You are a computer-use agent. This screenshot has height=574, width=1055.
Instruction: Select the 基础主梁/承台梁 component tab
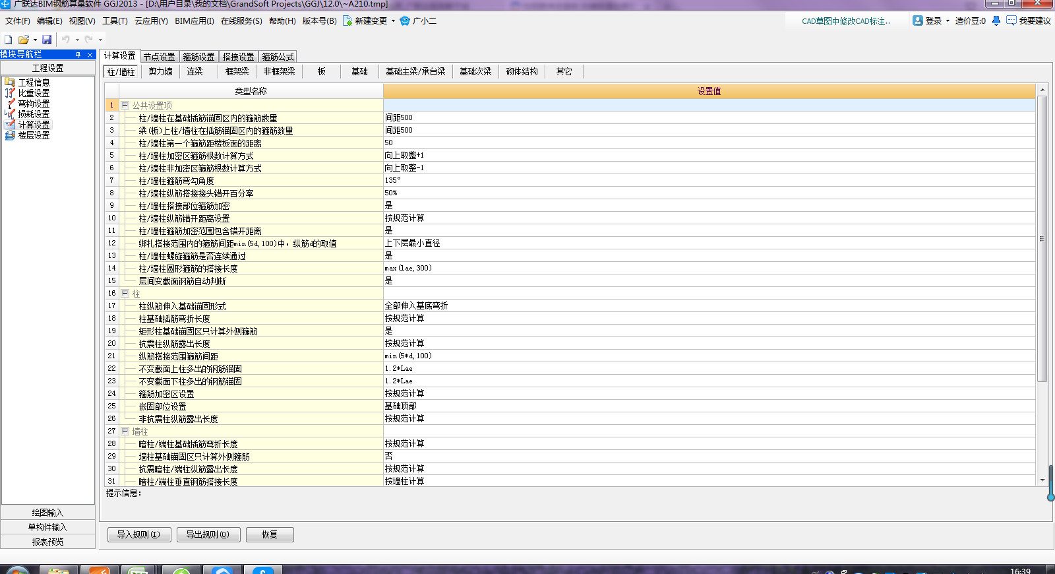[x=415, y=71]
